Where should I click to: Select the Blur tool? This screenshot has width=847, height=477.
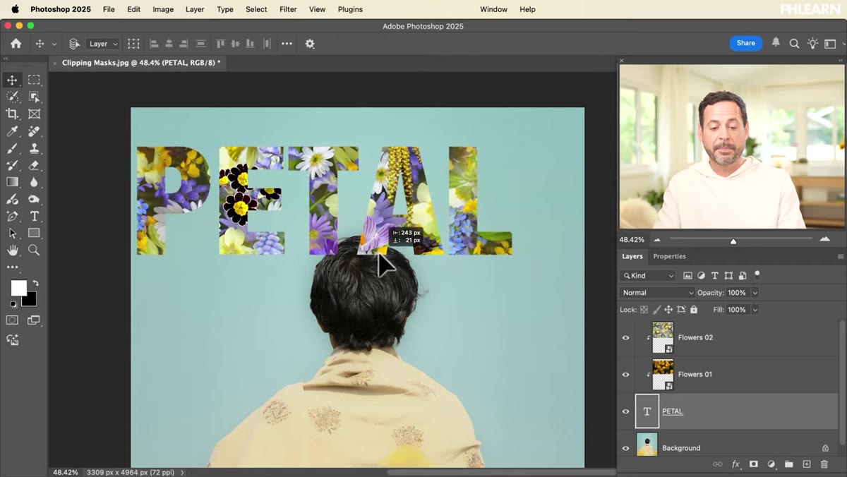(x=34, y=182)
